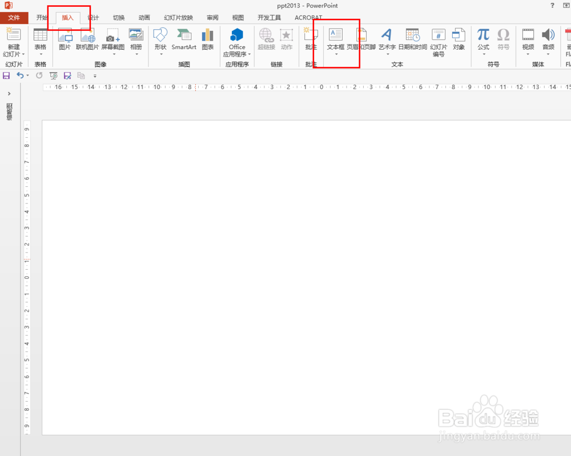Open the Developer (开发工具) tab

pos(269,18)
